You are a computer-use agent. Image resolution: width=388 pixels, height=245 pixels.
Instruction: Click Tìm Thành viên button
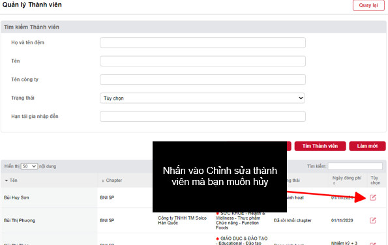pyautogui.click(x=320, y=146)
